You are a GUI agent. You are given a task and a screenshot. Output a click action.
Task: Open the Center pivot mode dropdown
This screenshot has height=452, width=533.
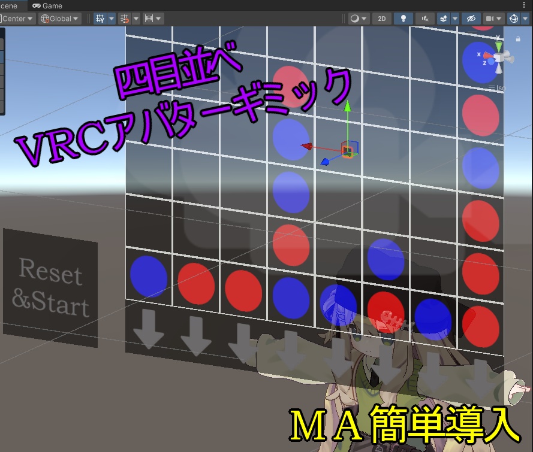pos(17,19)
